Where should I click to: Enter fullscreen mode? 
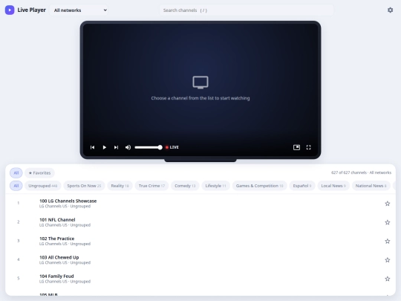click(308, 147)
